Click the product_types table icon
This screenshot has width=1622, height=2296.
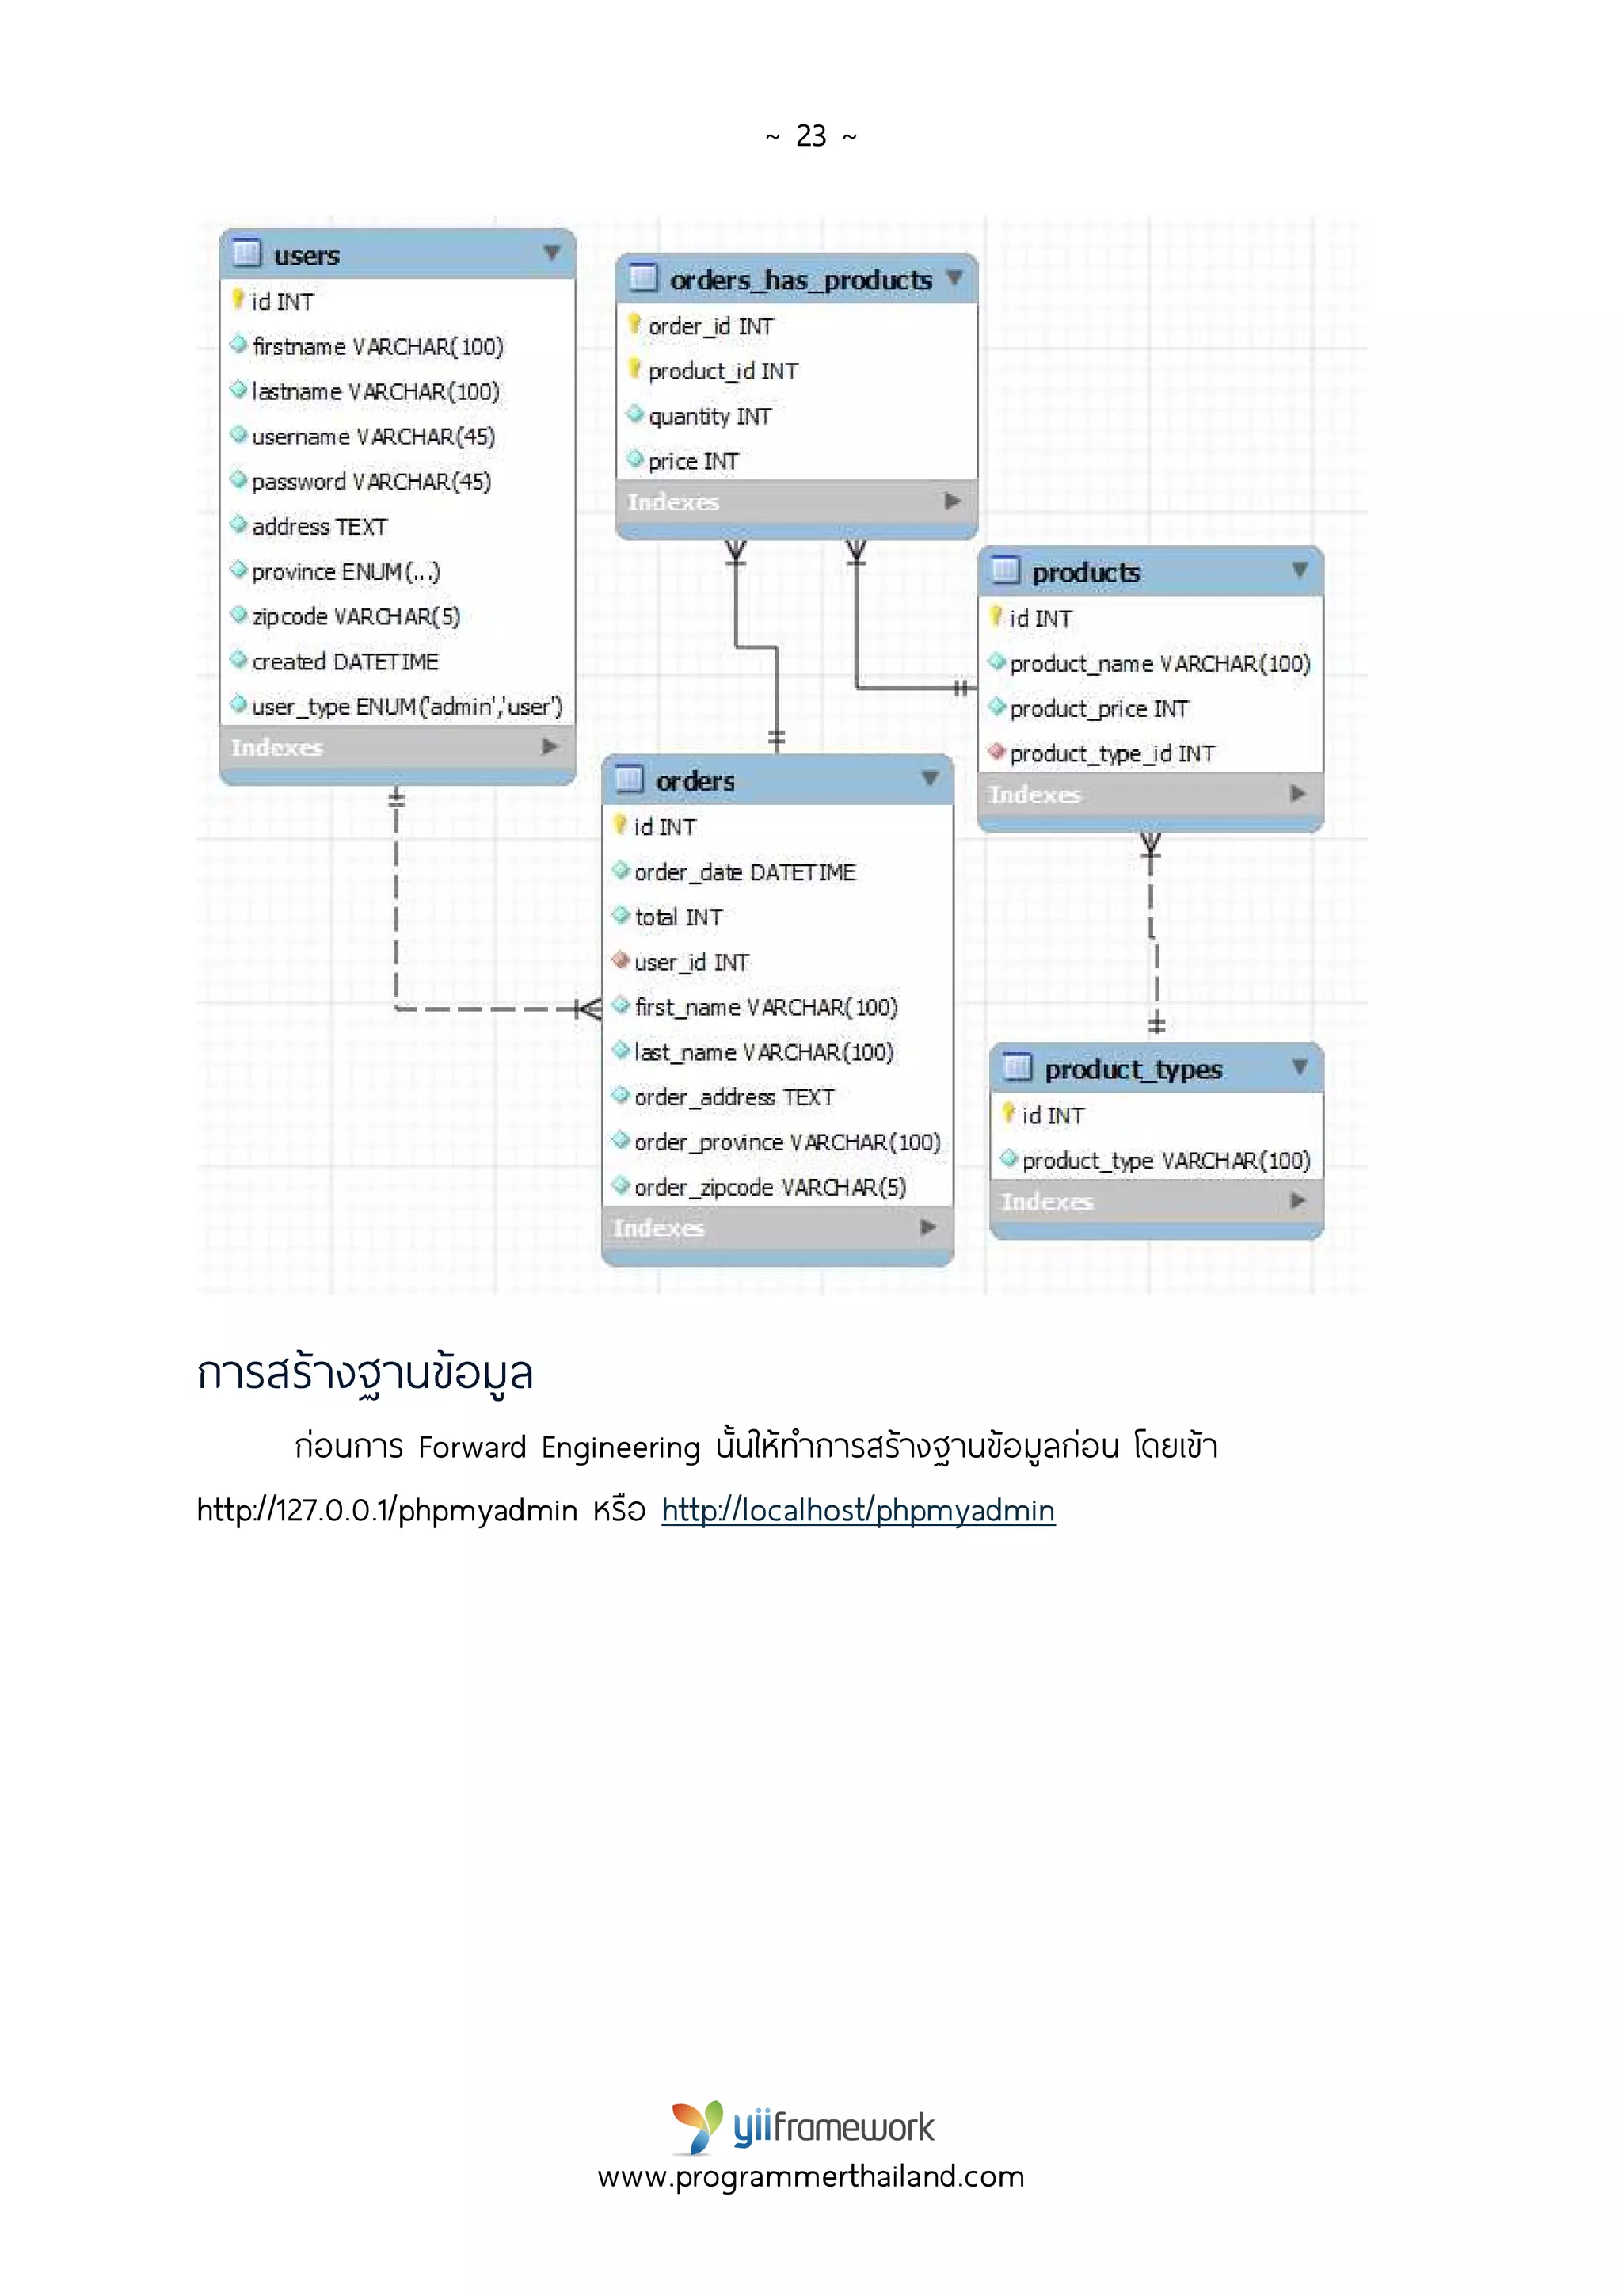click(x=1018, y=1068)
